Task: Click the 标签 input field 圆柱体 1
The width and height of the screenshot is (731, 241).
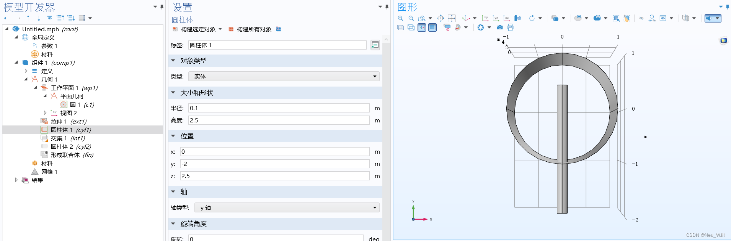Action: point(277,45)
